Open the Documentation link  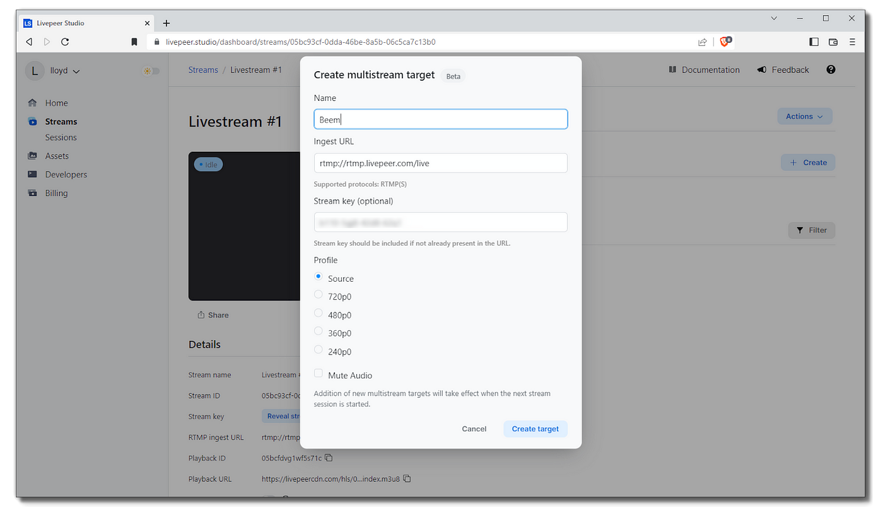(x=704, y=70)
